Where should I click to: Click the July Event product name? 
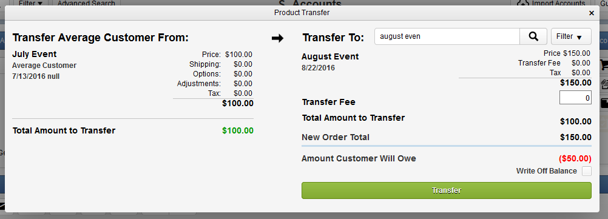click(35, 54)
